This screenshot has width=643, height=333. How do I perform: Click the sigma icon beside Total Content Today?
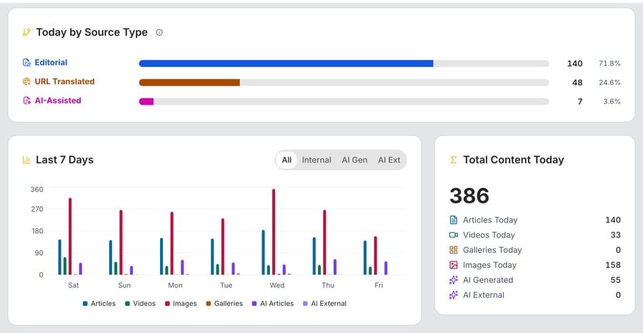(x=453, y=160)
